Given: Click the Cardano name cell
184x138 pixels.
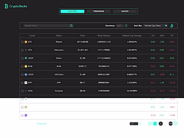Looking at the screenshot, I should click(x=59, y=91).
